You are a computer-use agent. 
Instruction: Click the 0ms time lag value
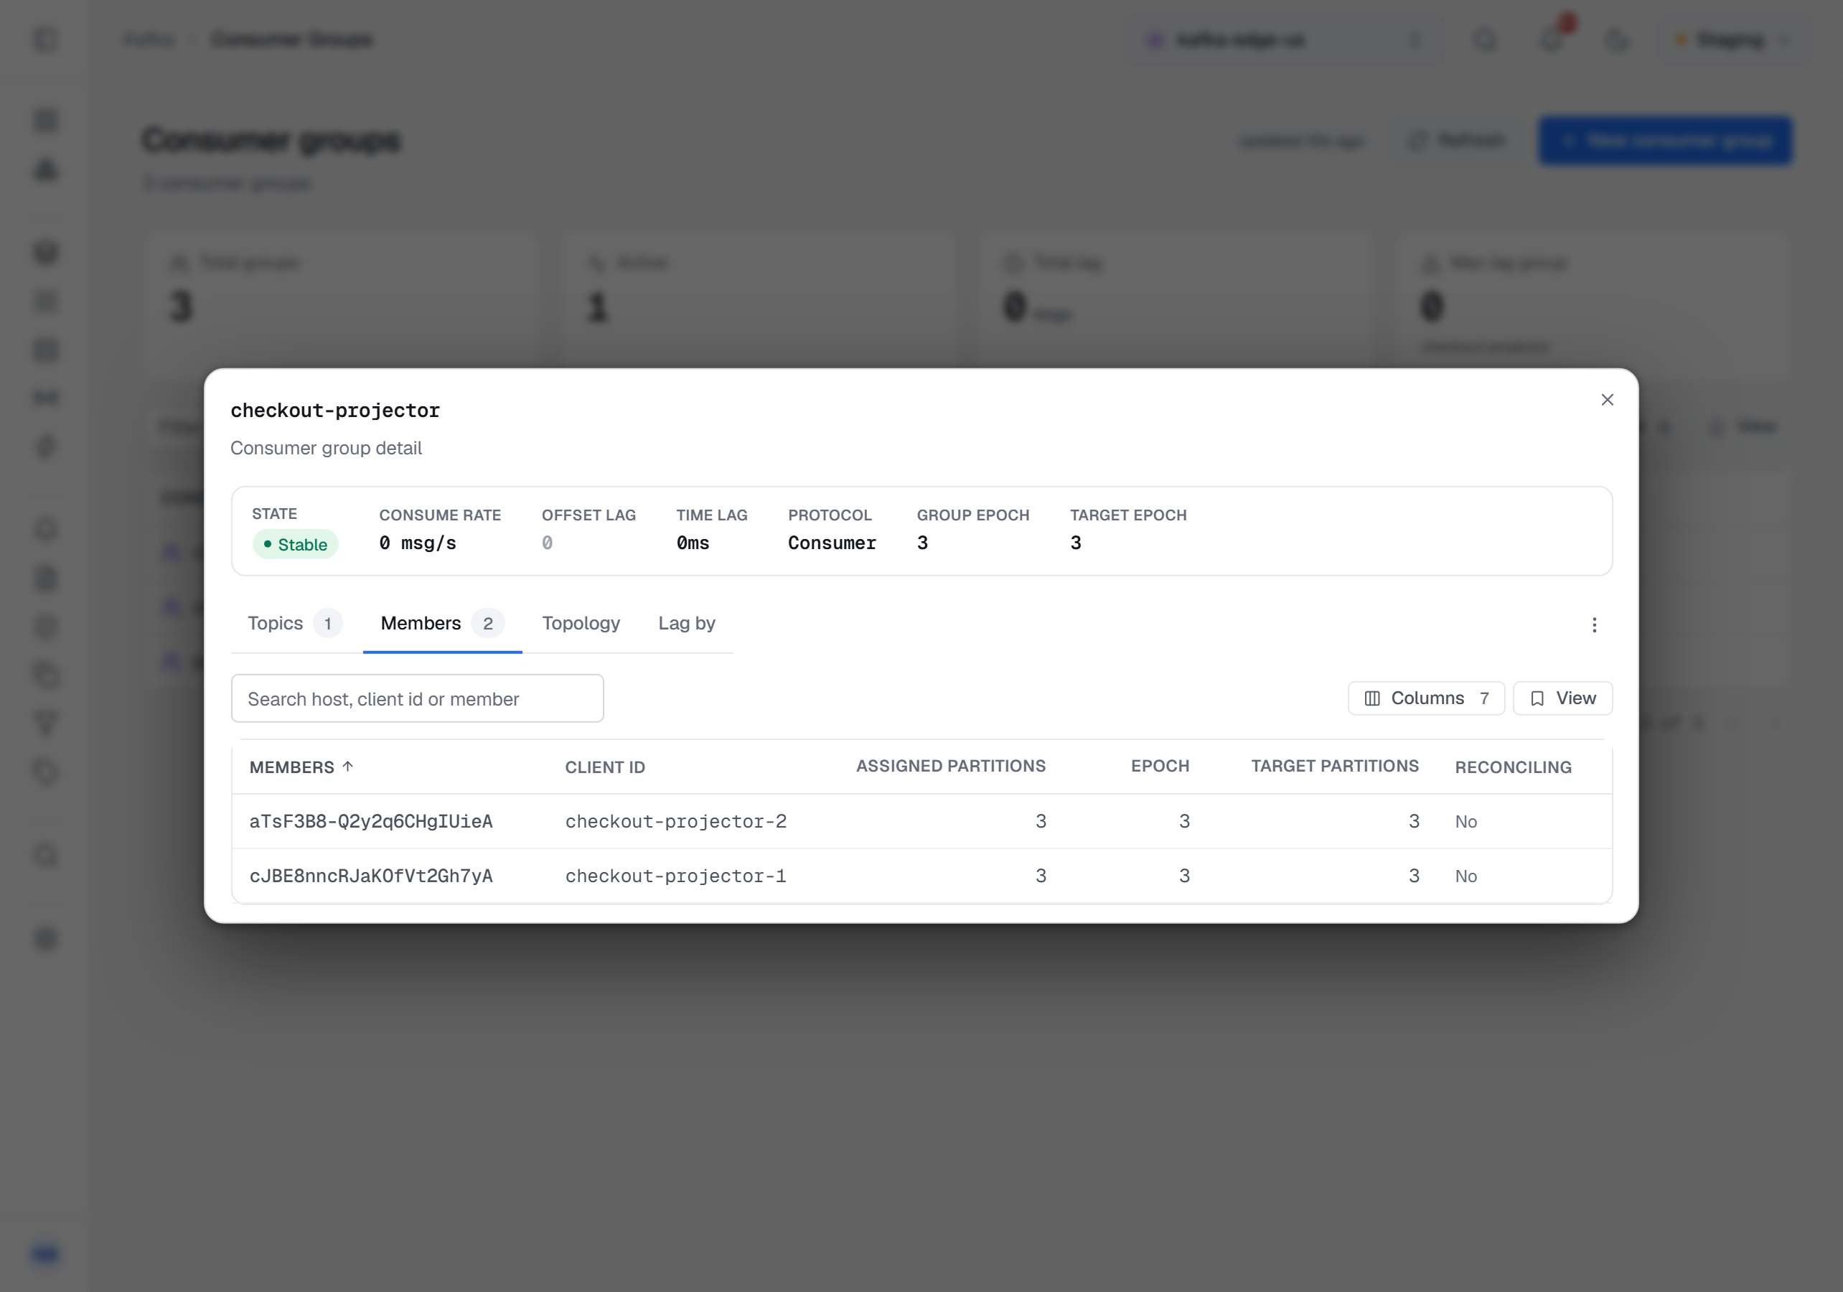pyautogui.click(x=693, y=543)
